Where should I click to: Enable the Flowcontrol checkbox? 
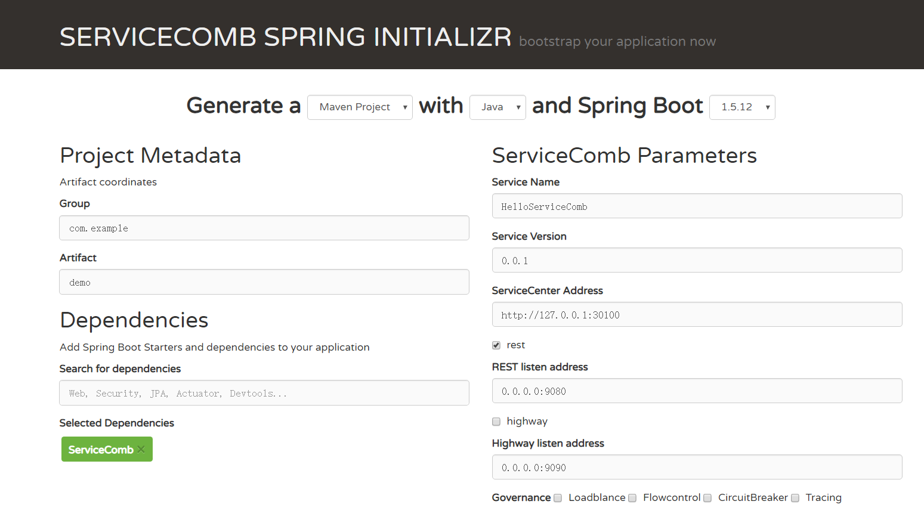[x=632, y=498]
